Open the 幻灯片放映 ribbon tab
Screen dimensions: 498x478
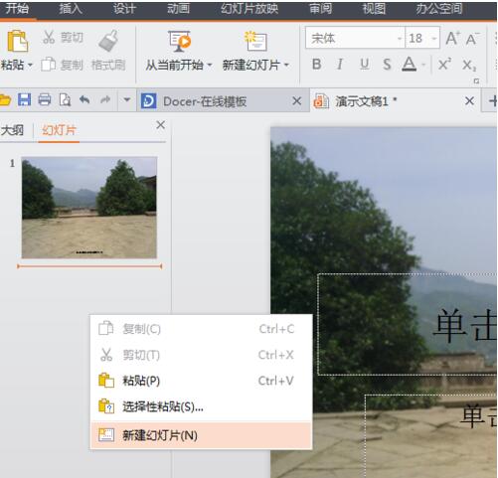tap(249, 9)
